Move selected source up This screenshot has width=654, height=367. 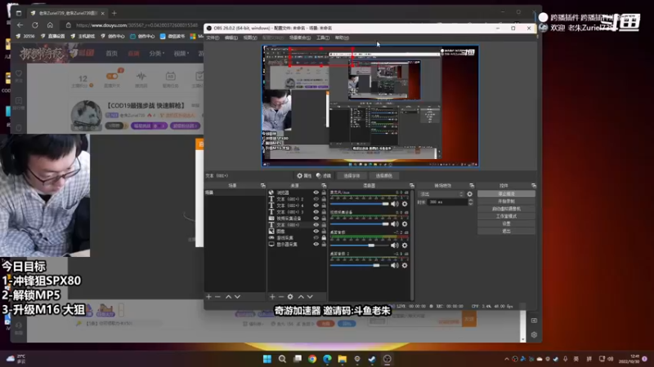301,297
